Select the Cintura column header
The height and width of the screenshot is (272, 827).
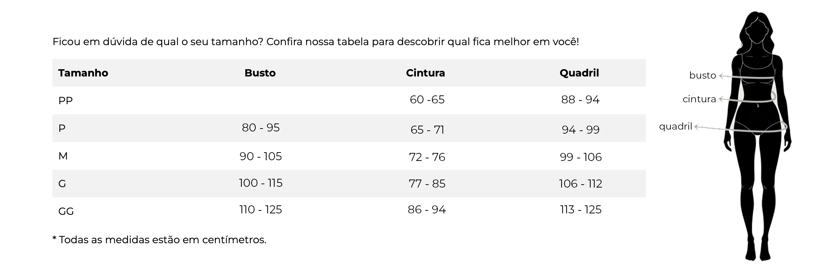425,73
